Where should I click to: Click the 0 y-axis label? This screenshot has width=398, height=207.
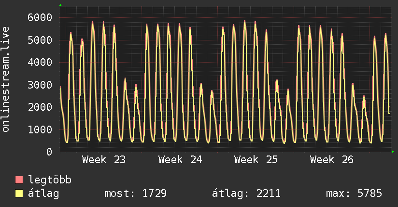coord(49,152)
